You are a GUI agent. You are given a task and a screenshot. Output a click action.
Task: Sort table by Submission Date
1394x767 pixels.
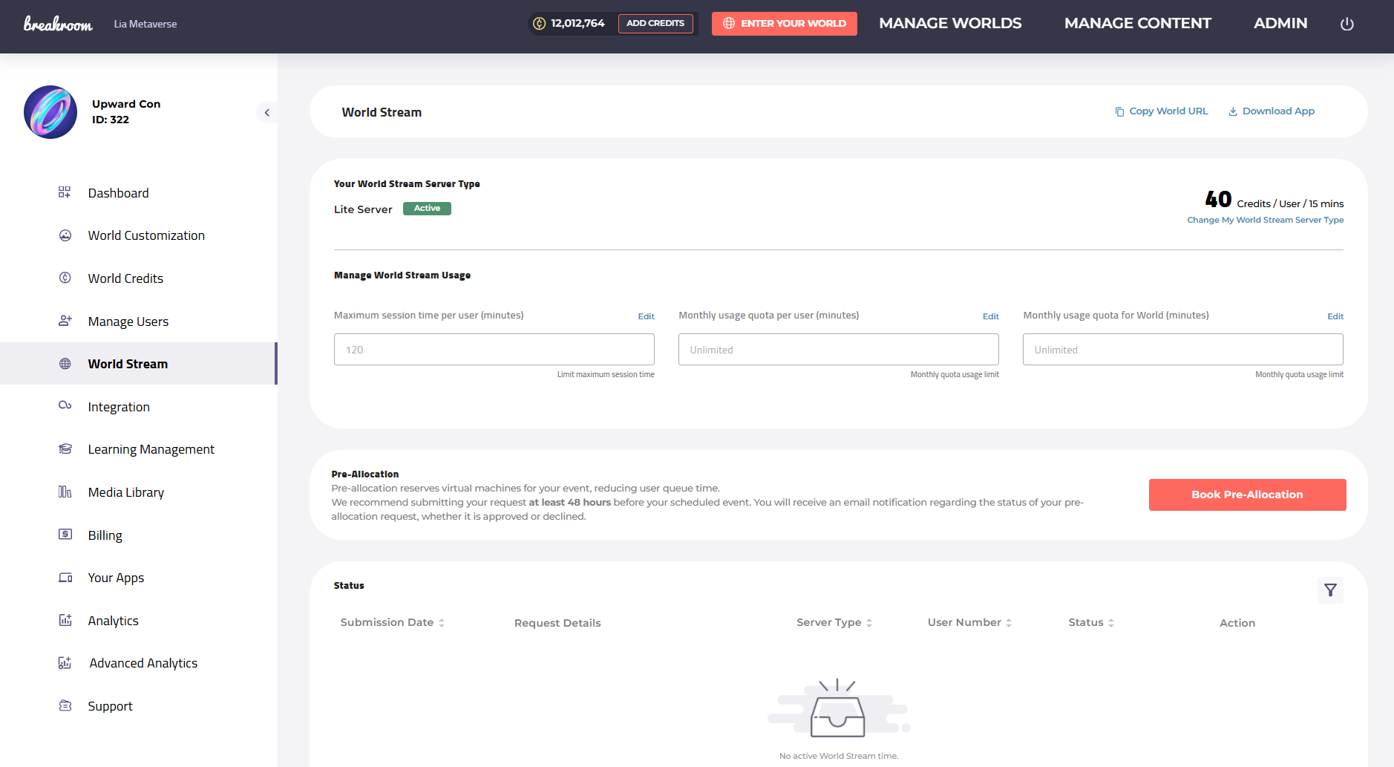coord(392,622)
